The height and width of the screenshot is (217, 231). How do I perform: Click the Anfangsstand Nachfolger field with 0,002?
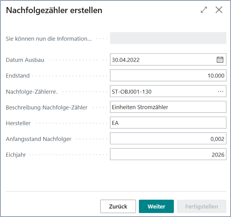click(168, 138)
